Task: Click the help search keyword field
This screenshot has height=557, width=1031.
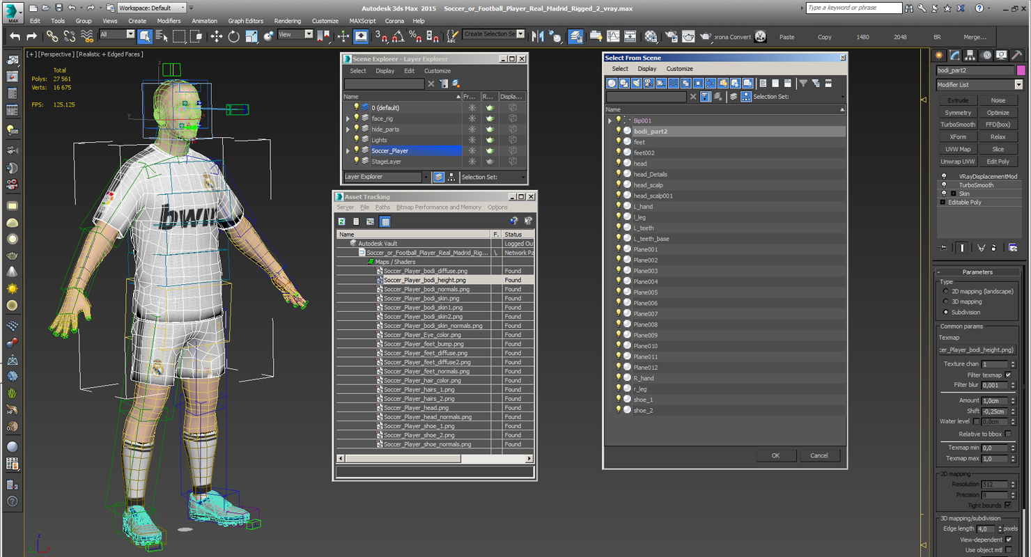Action: click(854, 8)
